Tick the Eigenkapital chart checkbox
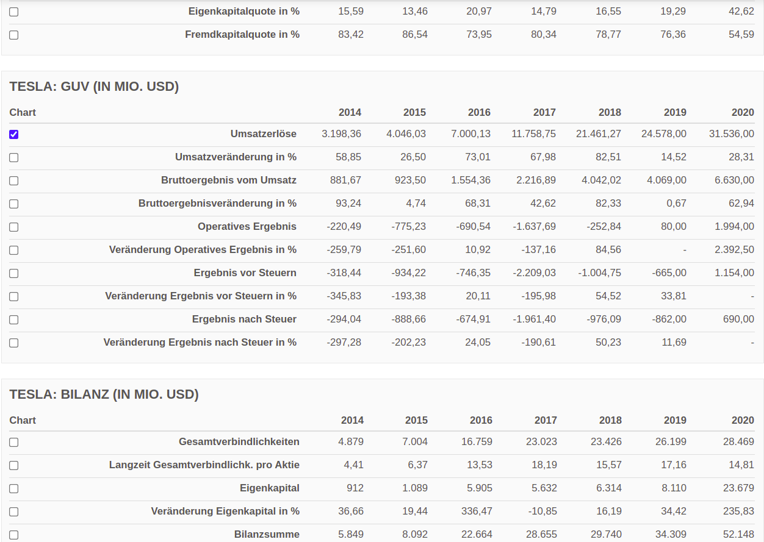The width and height of the screenshot is (764, 542). [x=14, y=489]
